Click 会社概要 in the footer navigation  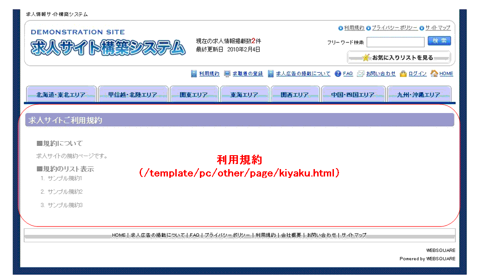(292, 235)
